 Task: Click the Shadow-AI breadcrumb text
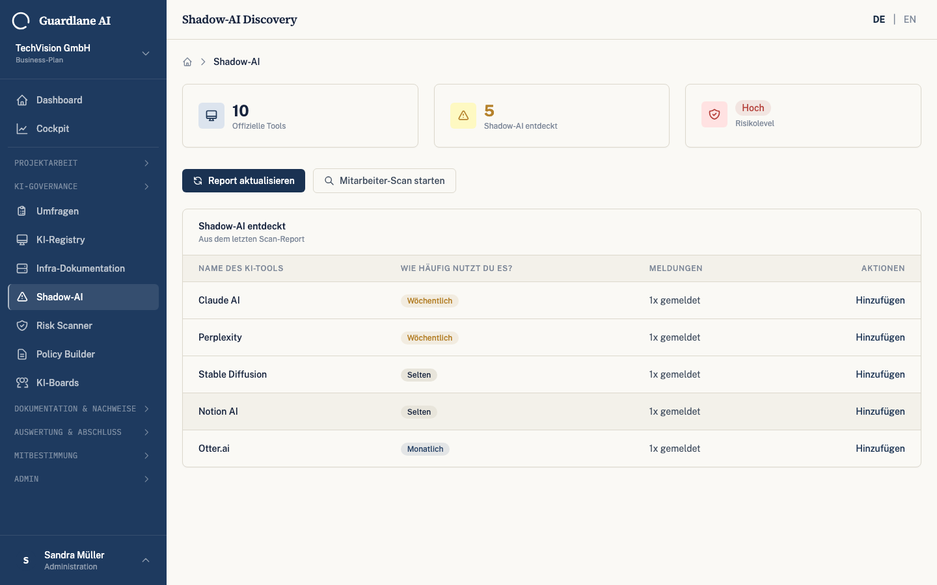tap(237, 62)
